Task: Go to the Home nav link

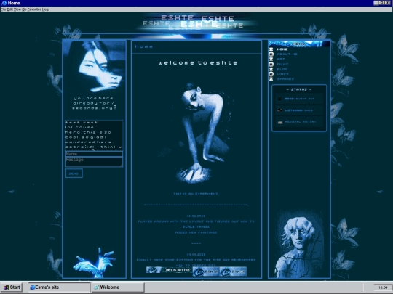Action: [282, 49]
